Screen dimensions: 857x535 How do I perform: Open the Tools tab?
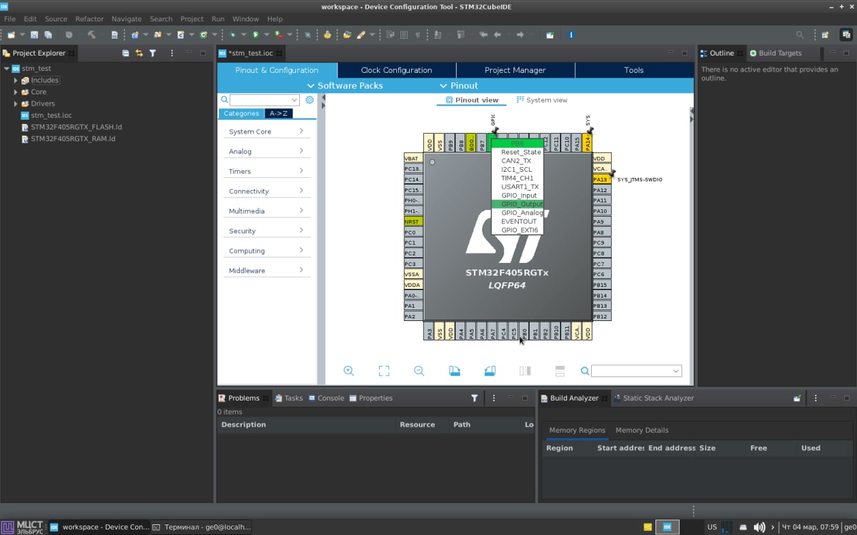pos(633,70)
